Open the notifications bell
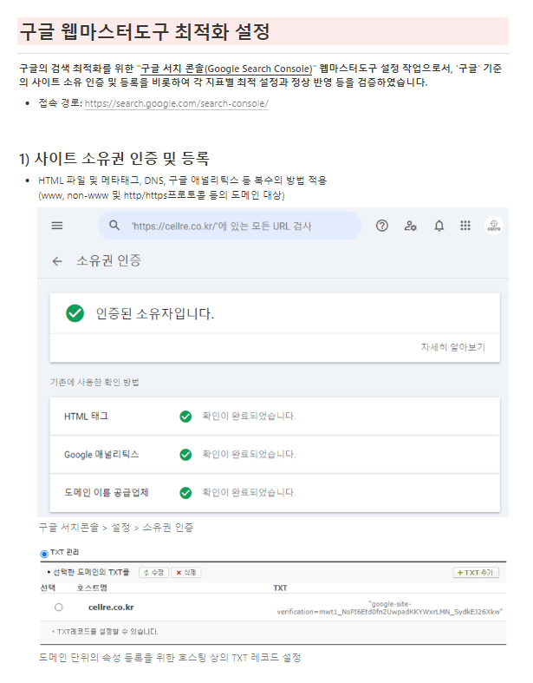The width and height of the screenshot is (533, 683). (x=439, y=226)
